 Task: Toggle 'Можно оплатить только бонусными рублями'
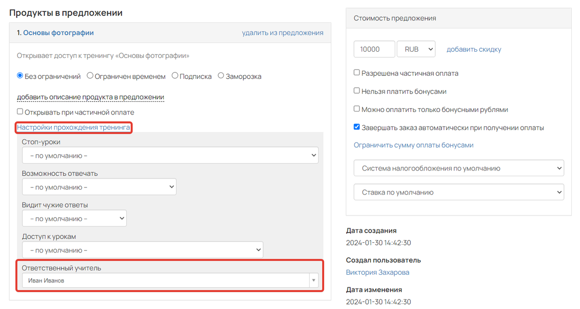click(357, 109)
